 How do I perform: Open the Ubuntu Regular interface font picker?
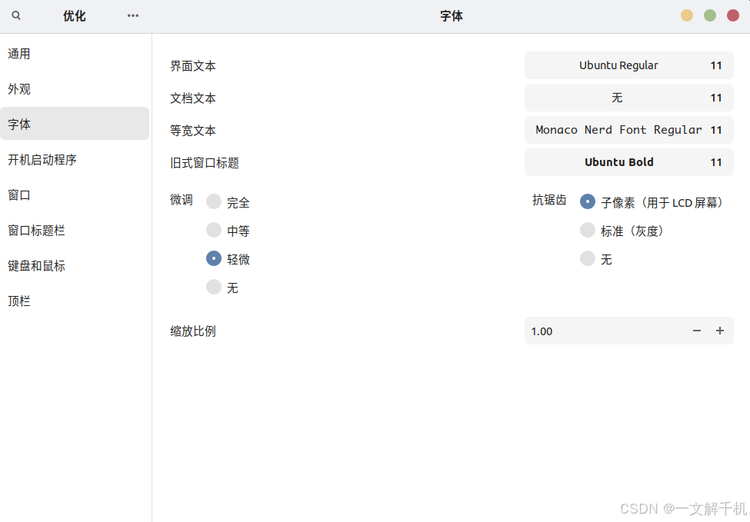point(628,65)
